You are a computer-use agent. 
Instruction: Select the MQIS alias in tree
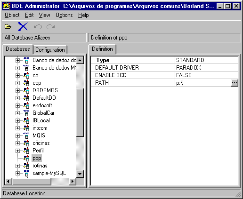[39, 135]
